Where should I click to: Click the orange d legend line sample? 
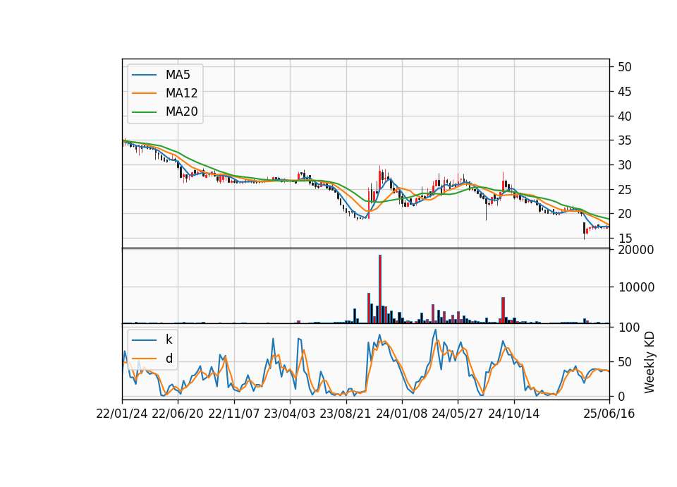[x=144, y=359]
